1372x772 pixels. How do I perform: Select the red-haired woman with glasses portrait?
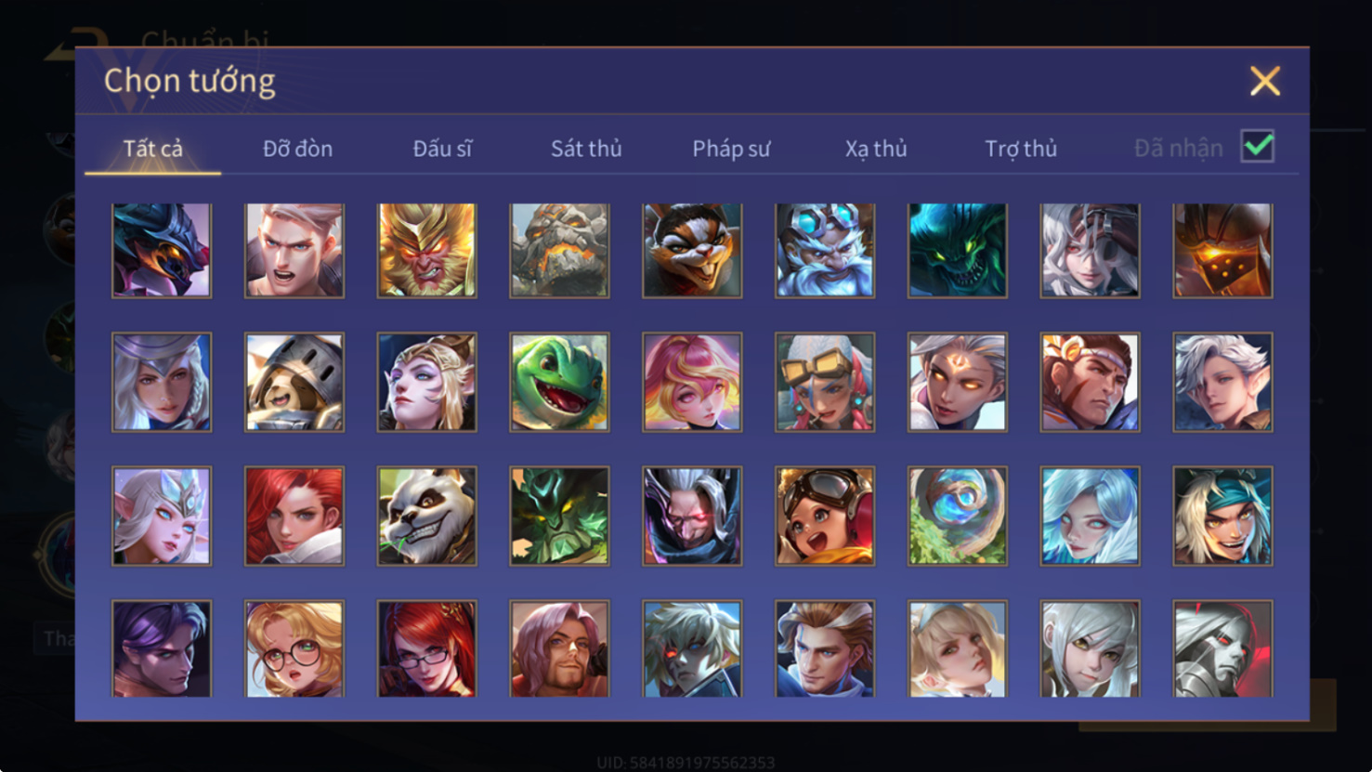426,648
